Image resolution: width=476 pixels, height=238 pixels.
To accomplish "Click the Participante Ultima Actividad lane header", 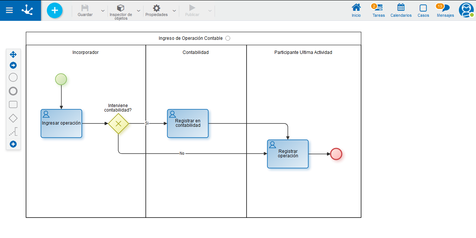I will click(x=303, y=52).
